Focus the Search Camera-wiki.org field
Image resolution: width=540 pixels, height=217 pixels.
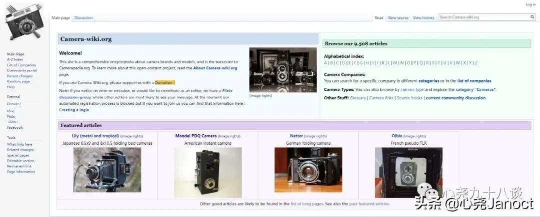(484, 17)
